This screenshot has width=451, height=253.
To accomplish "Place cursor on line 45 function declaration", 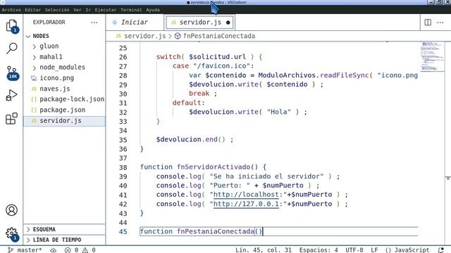I will pyautogui.click(x=202, y=231).
